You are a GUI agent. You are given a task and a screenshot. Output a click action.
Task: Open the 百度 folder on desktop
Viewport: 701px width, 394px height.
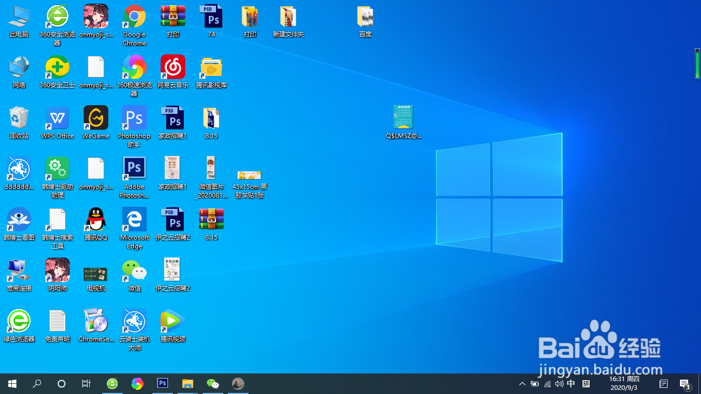point(365,22)
